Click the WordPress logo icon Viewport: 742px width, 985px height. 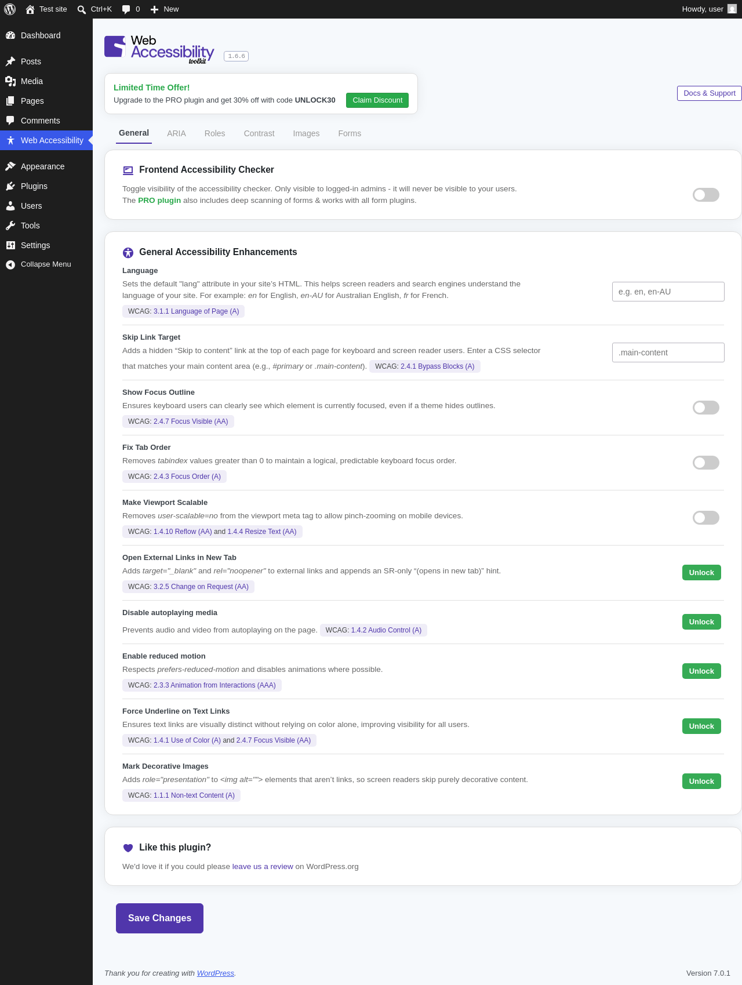click(x=10, y=9)
